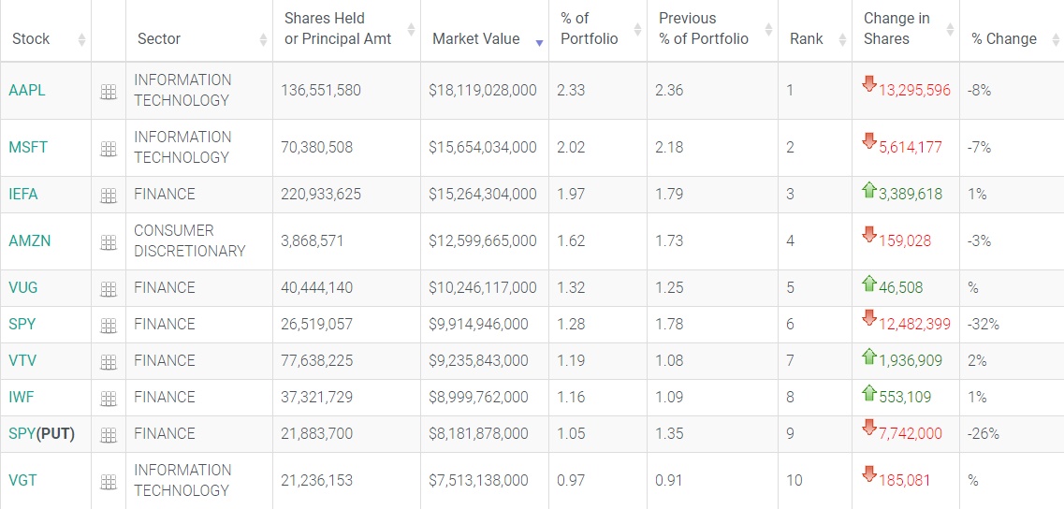
Task: Sort by Rank column header
Action: click(x=806, y=39)
